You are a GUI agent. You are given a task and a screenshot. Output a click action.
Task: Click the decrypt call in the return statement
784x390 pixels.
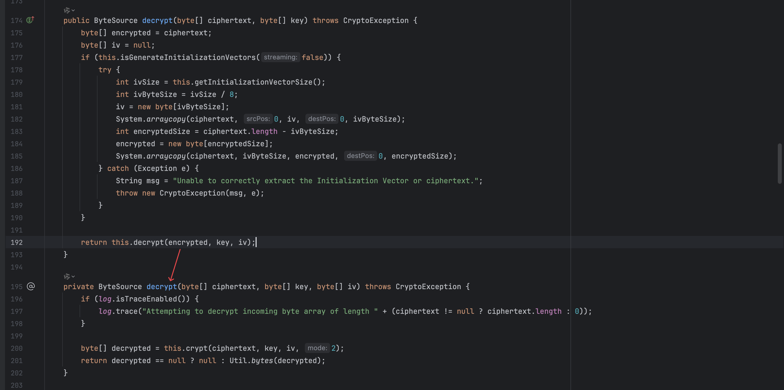pos(148,242)
